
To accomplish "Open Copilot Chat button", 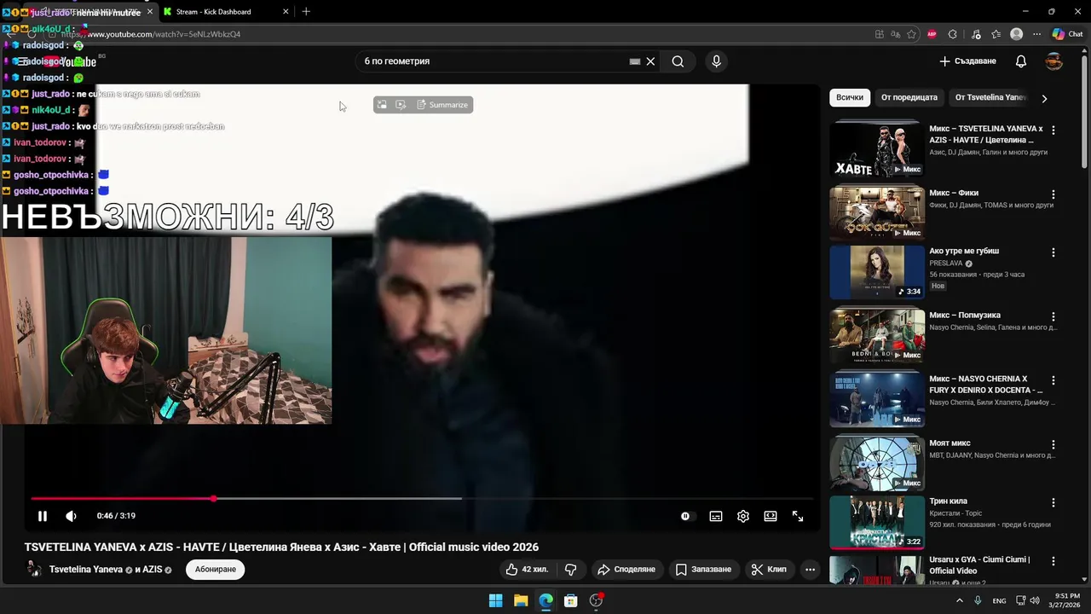I will (1067, 34).
